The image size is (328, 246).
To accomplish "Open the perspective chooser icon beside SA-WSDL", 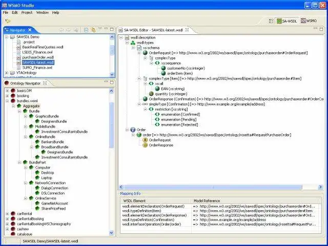I will click(271, 21).
